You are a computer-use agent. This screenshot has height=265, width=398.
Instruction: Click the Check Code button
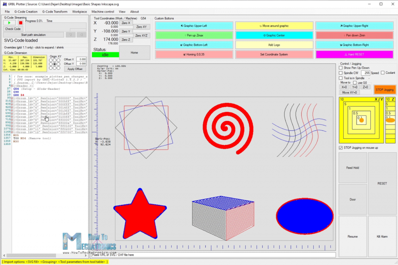pos(13,29)
